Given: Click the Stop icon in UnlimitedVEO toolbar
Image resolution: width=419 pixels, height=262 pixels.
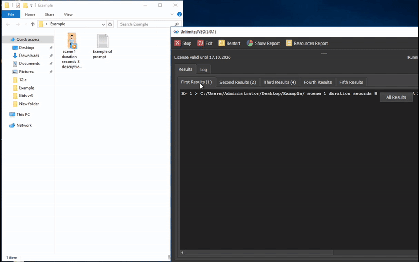Looking at the screenshot, I should 178,43.
